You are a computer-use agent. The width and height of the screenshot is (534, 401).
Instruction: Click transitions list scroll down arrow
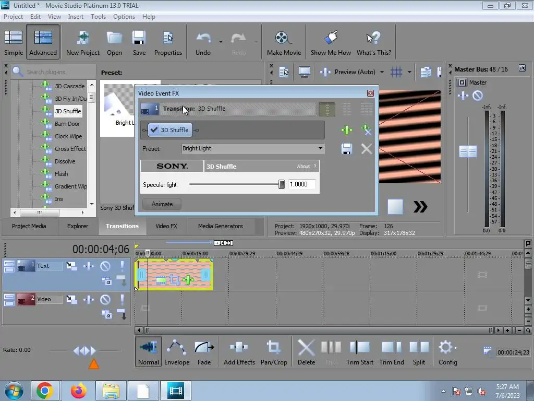pos(92,204)
